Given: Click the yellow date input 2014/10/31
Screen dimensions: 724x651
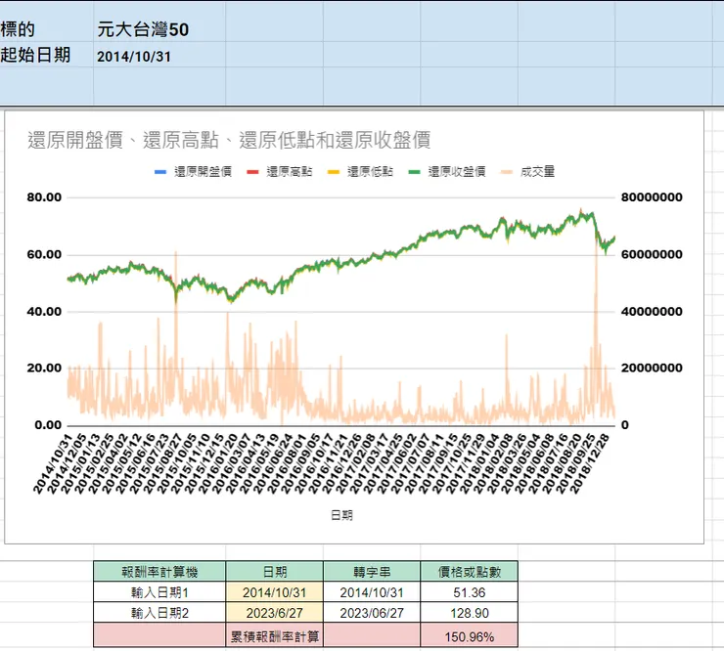Looking at the screenshot, I should point(275,592).
